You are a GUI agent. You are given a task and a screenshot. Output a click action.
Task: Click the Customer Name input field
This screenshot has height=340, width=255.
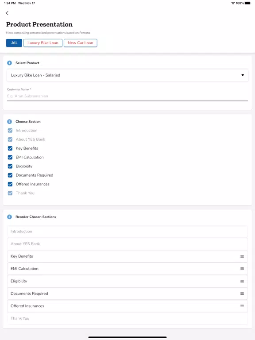click(x=127, y=96)
